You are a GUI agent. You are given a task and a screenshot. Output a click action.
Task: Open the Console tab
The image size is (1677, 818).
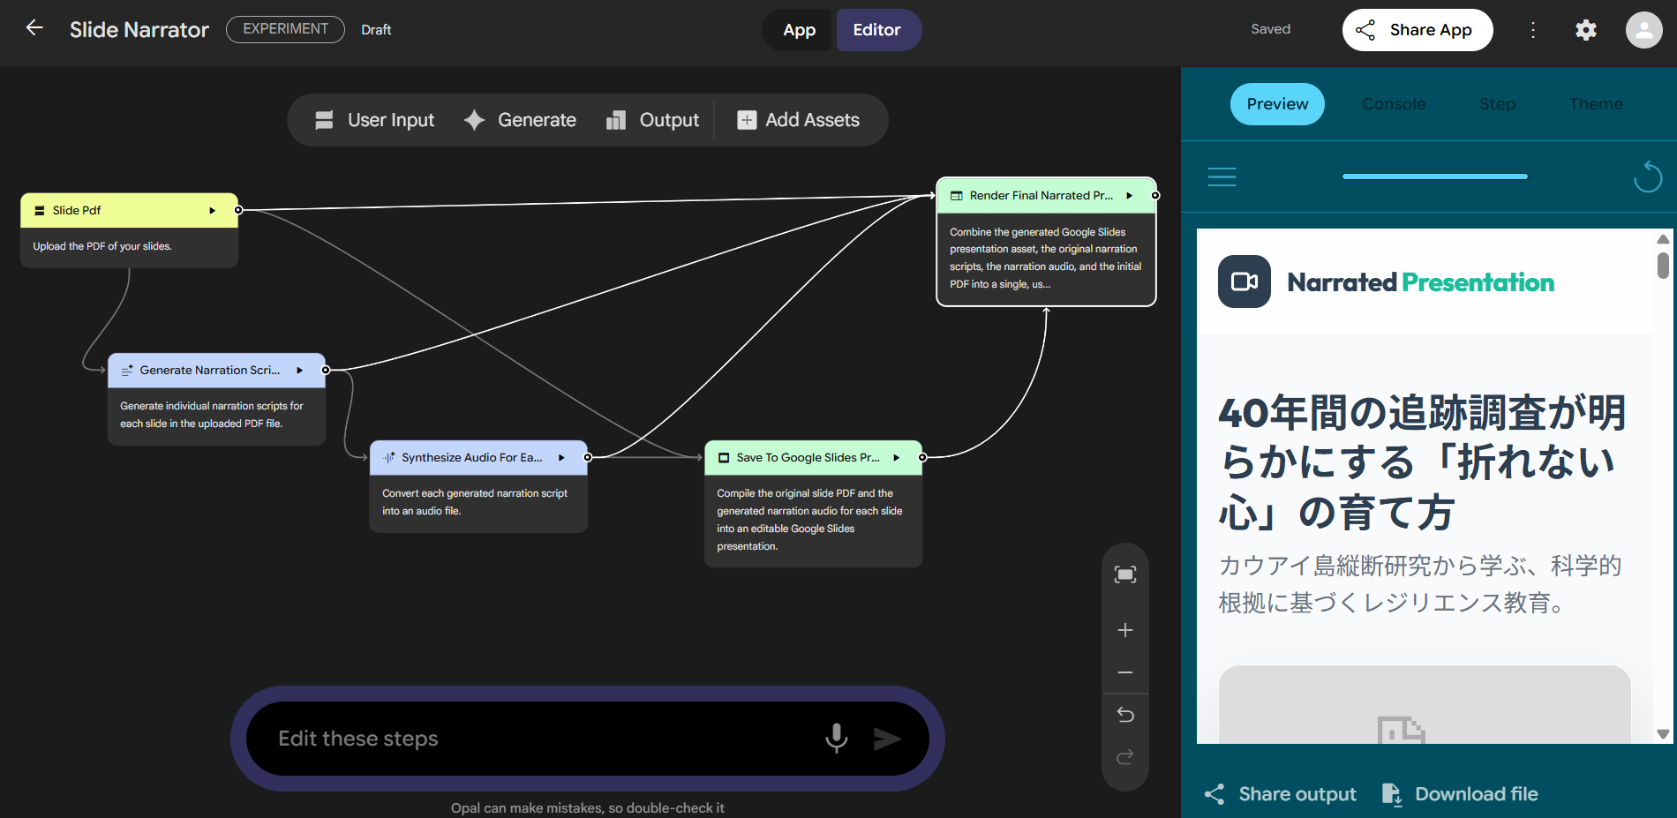pyautogui.click(x=1393, y=104)
